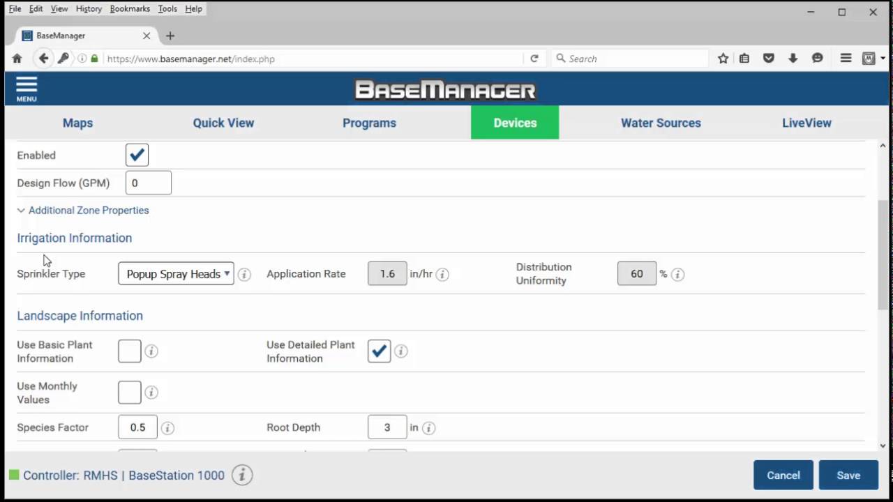Click the green controller status indicator
893x502 pixels.
[14, 475]
